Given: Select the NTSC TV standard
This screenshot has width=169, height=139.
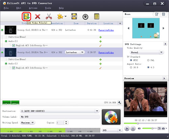Looking at the screenshot, I should 131,60.
